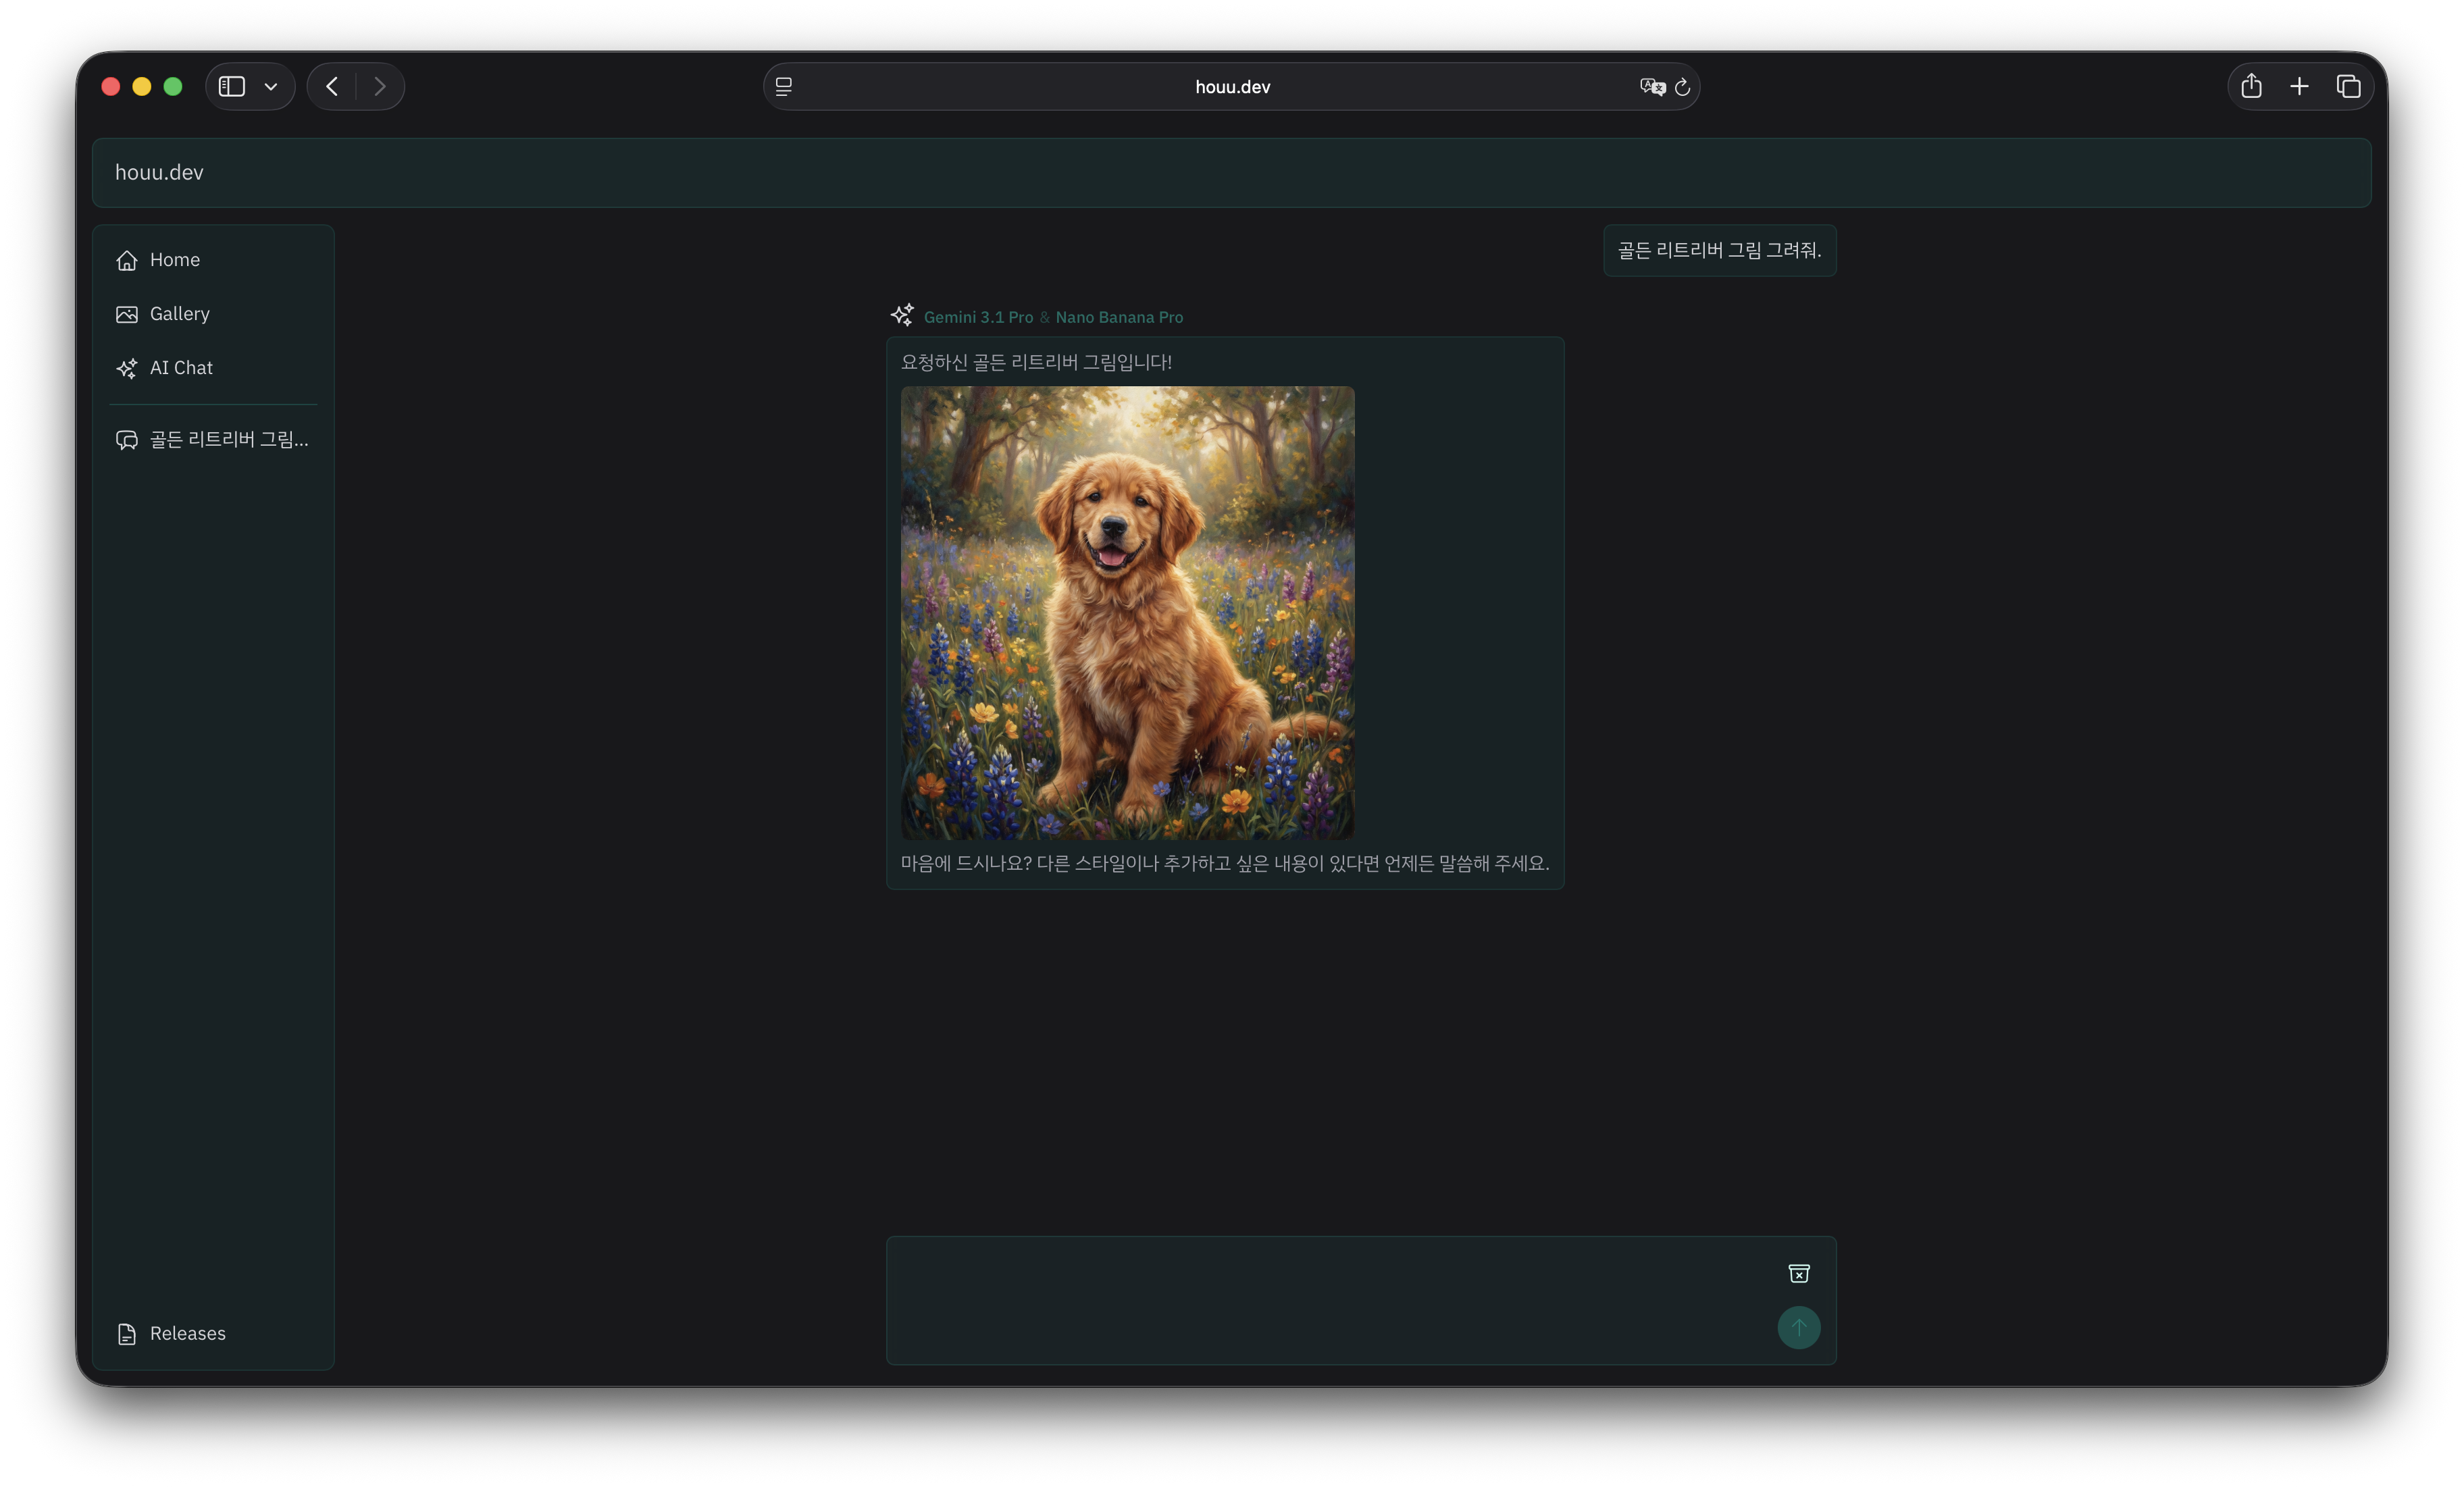The image size is (2464, 1487).
Task: Open the 골든 리트리버 그림... chat history item
Action: tap(213, 440)
